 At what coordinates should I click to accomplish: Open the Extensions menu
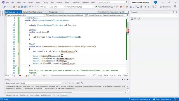(x=76, y=2)
